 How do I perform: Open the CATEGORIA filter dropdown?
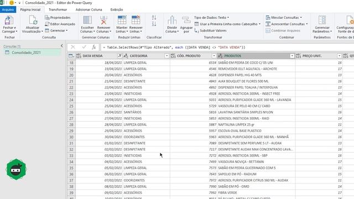coord(167,56)
